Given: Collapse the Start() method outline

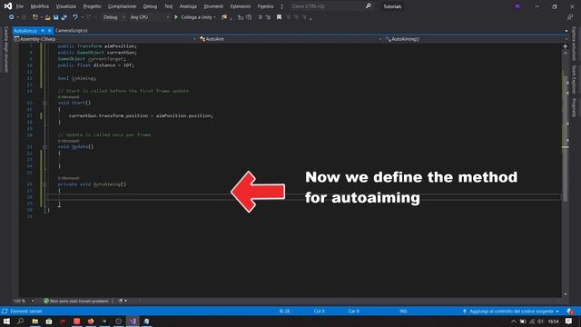Looking at the screenshot, I should click(x=44, y=103).
